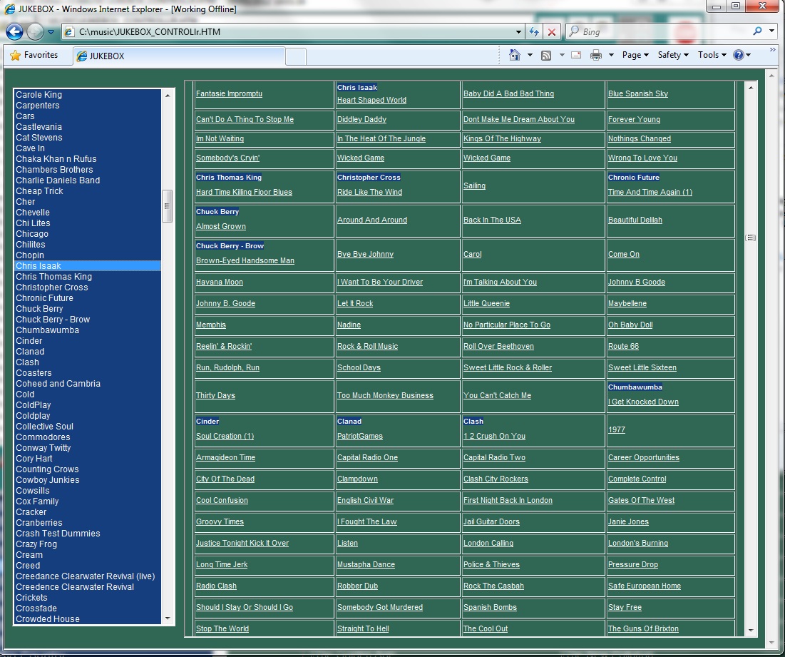Screen dimensions: 785x657
Task: Click the artist list scrollbar thumb
Action: coord(168,206)
